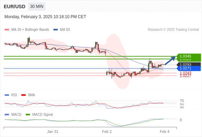Click the MACD blue legend swatch

click(x=7, y=115)
